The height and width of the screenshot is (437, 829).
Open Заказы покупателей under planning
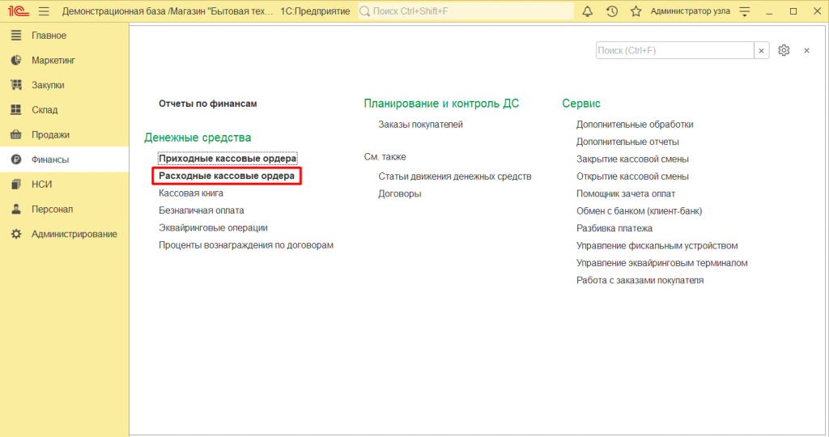pos(420,125)
